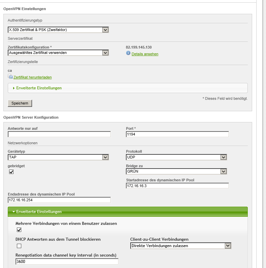
Task: Collapse the green Erweiterte Einstellungen section
Action: click(x=39, y=212)
